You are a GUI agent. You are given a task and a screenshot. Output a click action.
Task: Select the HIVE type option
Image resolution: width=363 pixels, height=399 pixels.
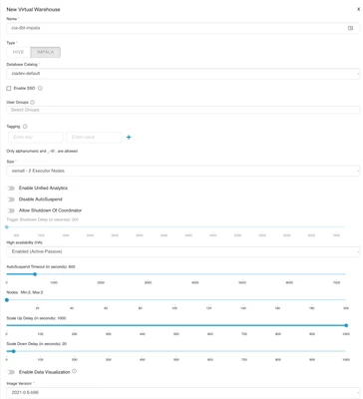(x=18, y=52)
